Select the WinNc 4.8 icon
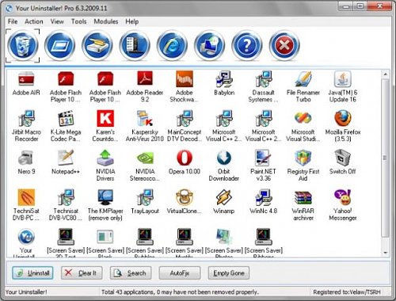The width and height of the screenshot is (396, 301). 263,197
